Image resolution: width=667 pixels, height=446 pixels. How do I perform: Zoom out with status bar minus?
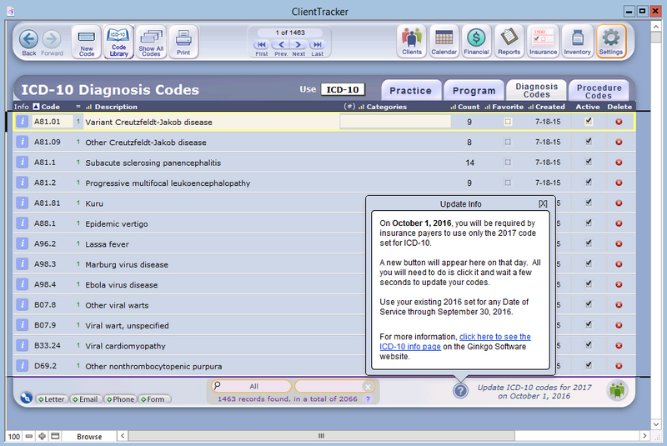[29, 436]
